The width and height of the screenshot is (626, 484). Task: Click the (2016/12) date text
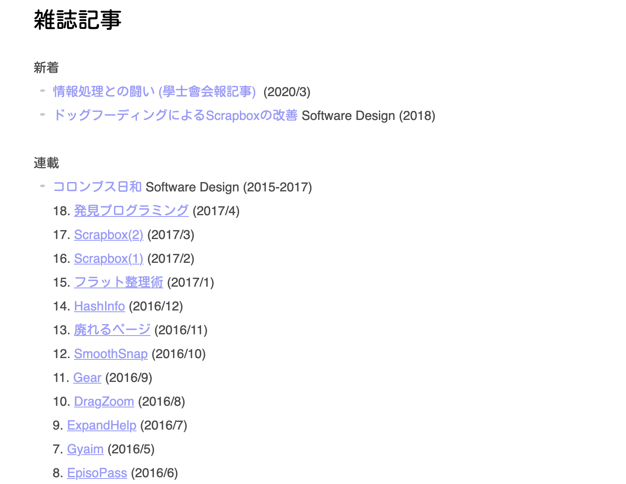(x=156, y=306)
